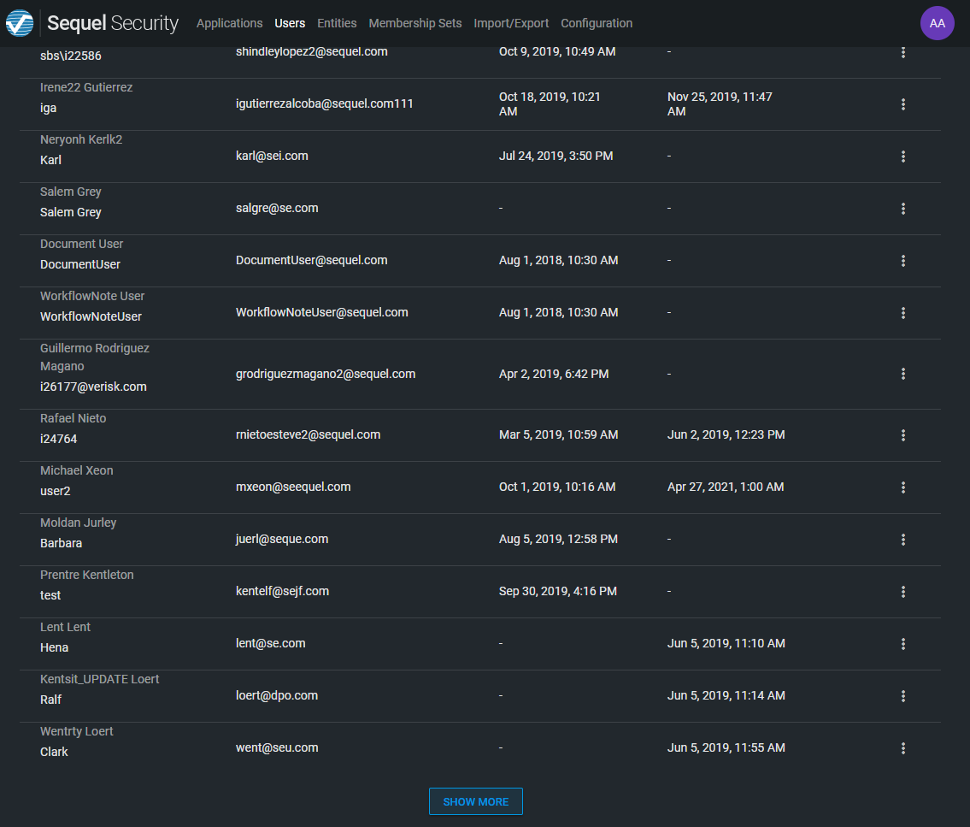
Task: Click the went@seu.com email
Action: tap(277, 747)
